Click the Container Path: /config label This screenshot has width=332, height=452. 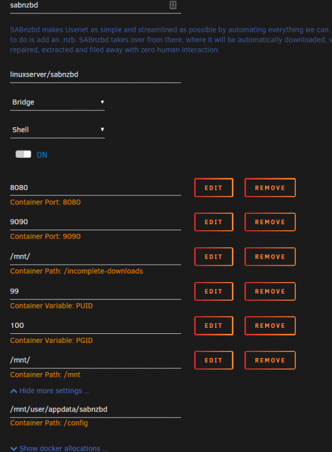point(49,423)
